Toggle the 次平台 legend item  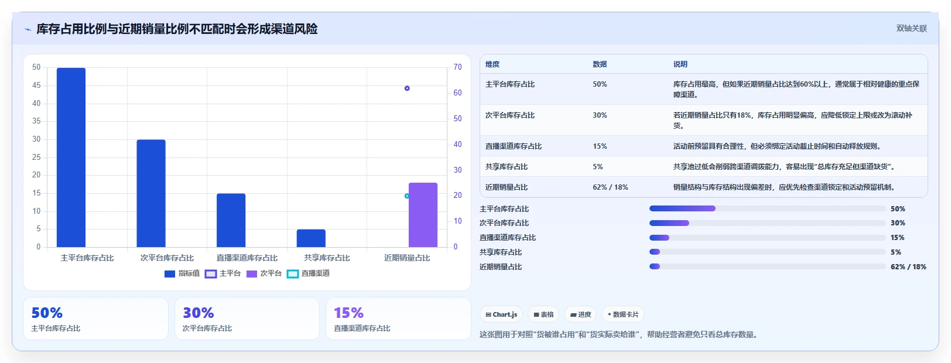click(264, 273)
